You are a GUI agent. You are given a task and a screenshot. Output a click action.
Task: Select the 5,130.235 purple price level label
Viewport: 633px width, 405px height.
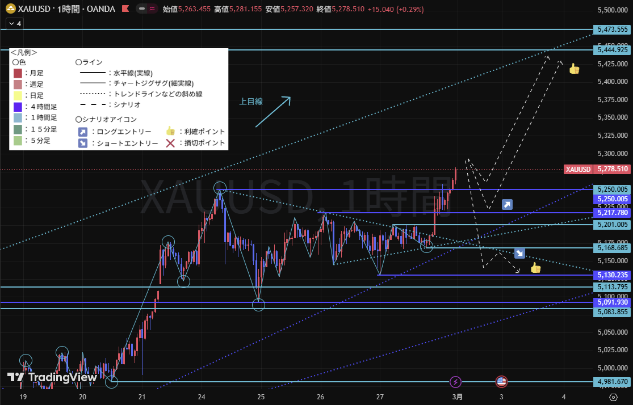(613, 275)
